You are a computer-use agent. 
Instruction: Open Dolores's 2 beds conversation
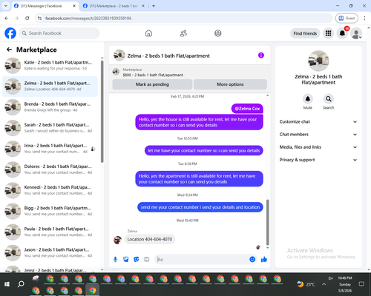50,169
